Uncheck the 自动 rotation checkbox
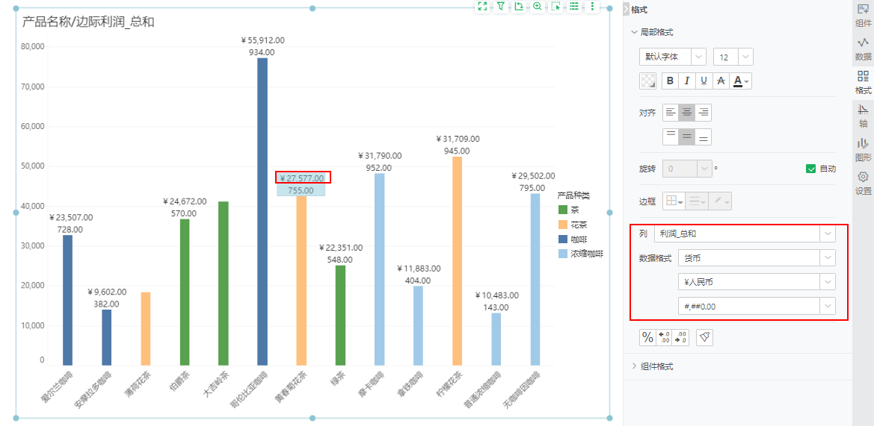Screen dimensions: 874x426 pyautogui.click(x=810, y=169)
